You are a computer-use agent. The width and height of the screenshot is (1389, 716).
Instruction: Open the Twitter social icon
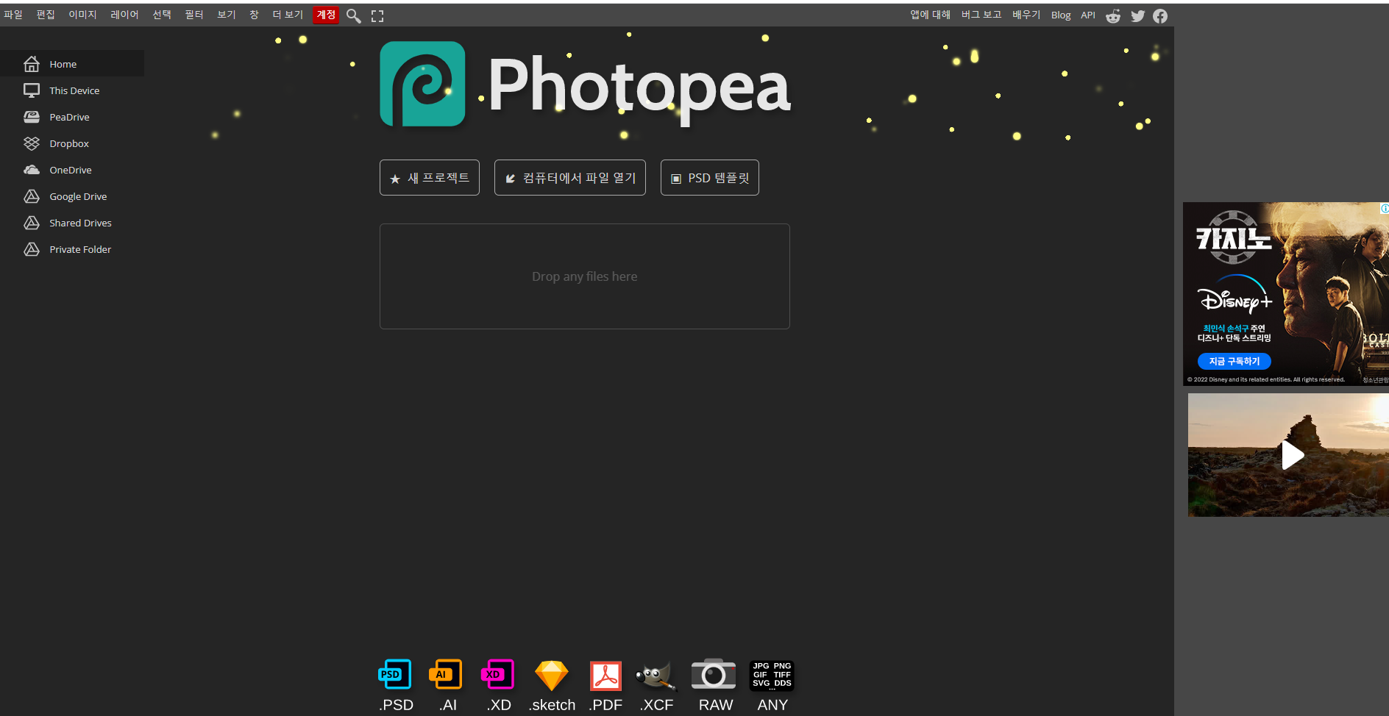1138,15
